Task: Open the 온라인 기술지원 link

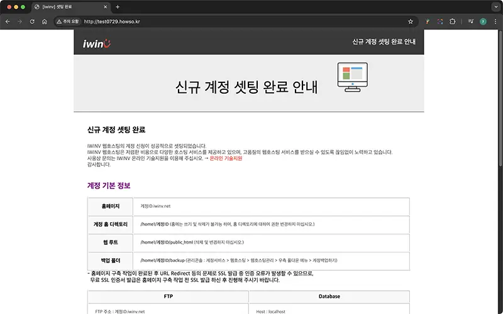Action: (x=226, y=158)
